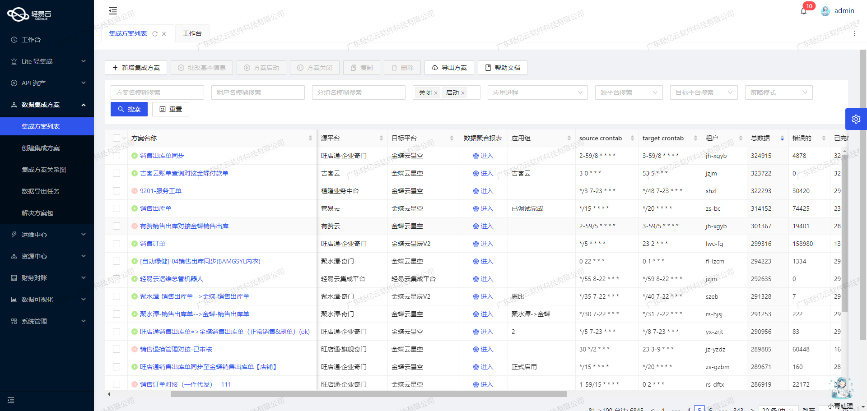Focus the 租户名模糊搜索 field
Screen dimensions: 867x411
[x=258, y=92]
